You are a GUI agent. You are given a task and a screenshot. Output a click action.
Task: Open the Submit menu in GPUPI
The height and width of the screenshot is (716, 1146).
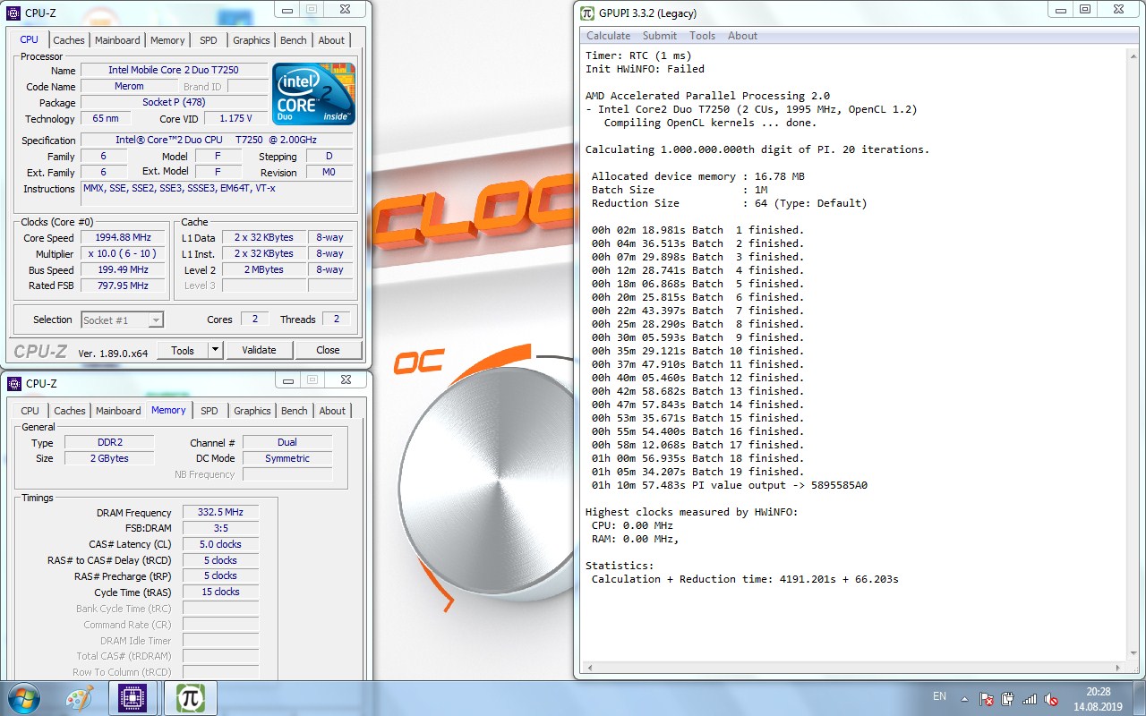(x=660, y=36)
